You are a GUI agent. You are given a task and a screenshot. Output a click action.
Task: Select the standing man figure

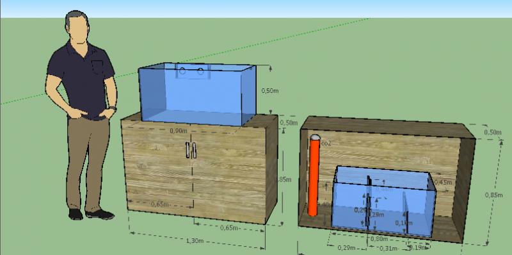point(82,115)
